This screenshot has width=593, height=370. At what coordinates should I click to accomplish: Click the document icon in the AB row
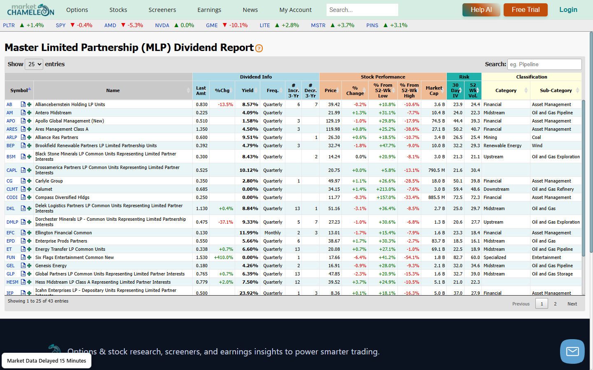(x=23, y=104)
